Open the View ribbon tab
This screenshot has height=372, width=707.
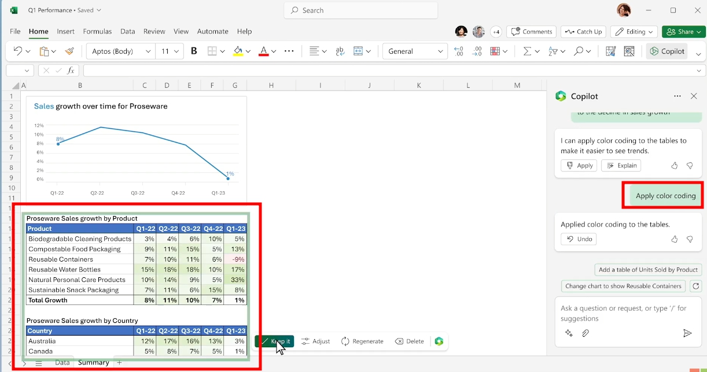click(181, 32)
